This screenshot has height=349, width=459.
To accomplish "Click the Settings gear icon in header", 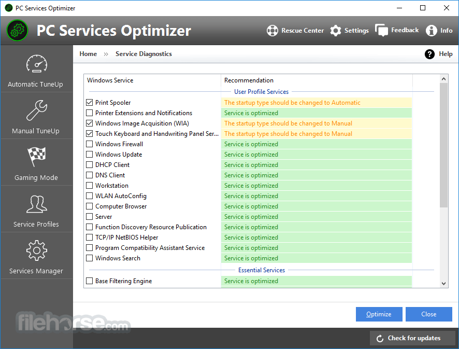I will pyautogui.click(x=336, y=31).
